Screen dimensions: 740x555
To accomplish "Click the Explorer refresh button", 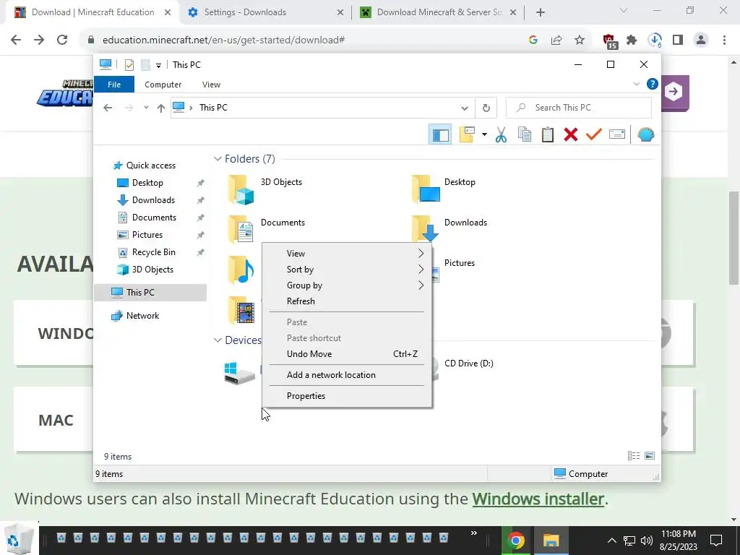I will click(486, 108).
